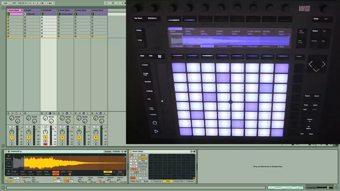Enable the LFO section in Simpler

click(55, 178)
